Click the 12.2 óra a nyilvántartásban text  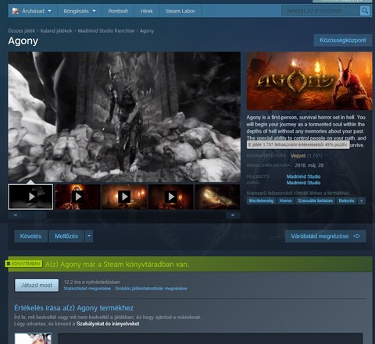(91, 282)
